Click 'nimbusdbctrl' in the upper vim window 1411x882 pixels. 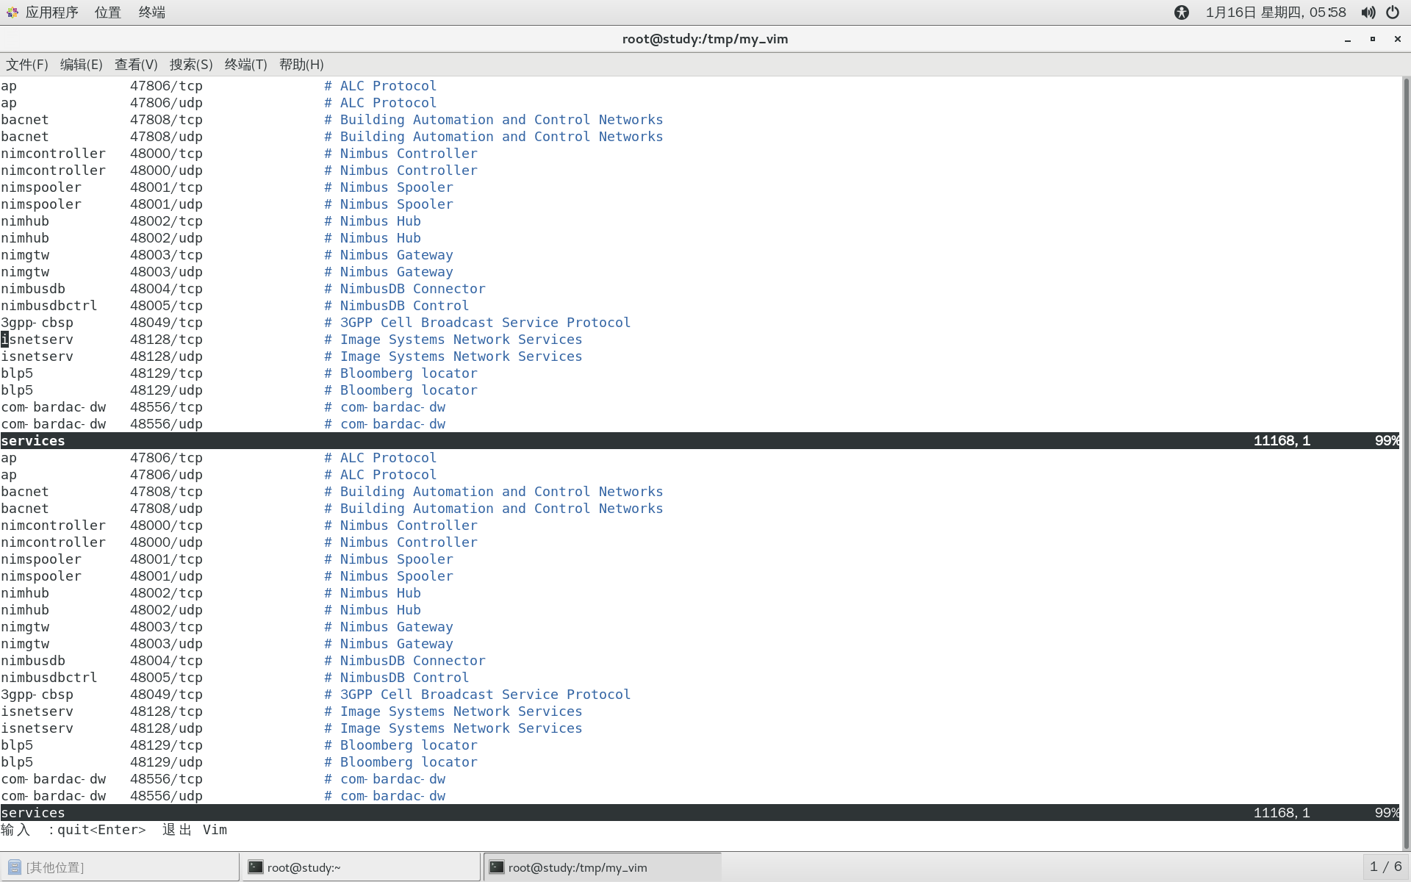49,306
